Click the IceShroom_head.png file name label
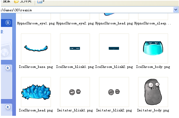This screenshot has height=118, width=179. pyautogui.click(x=36, y=110)
